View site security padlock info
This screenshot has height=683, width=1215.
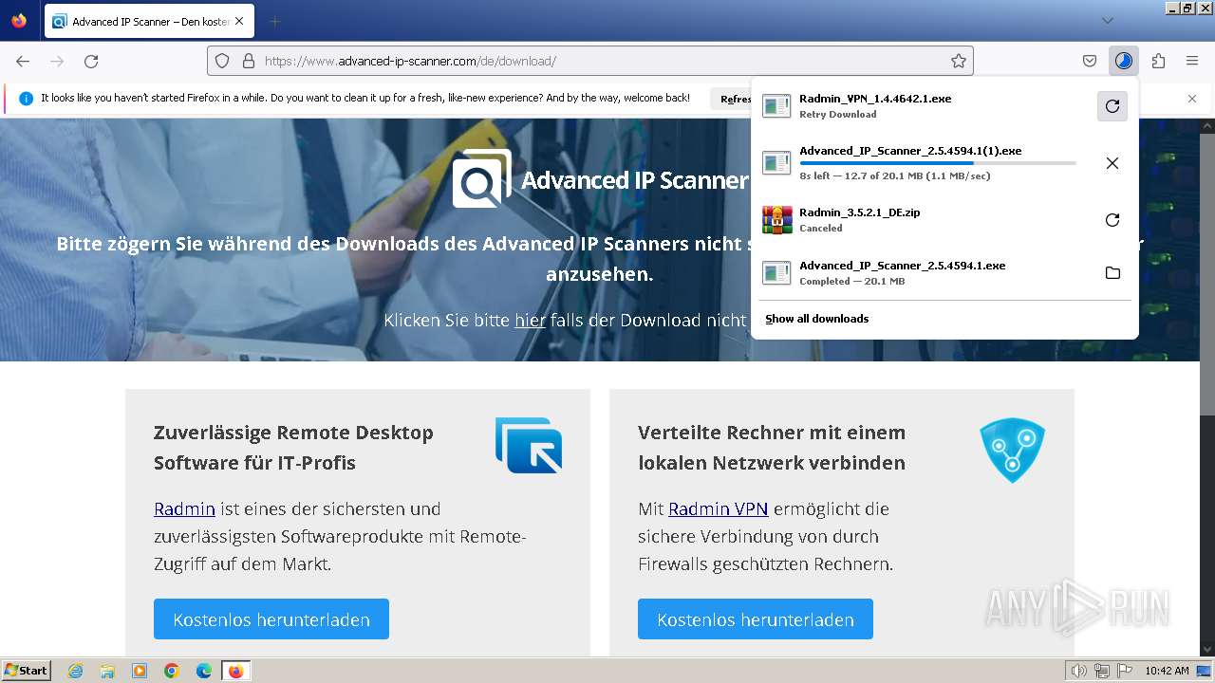pos(249,61)
